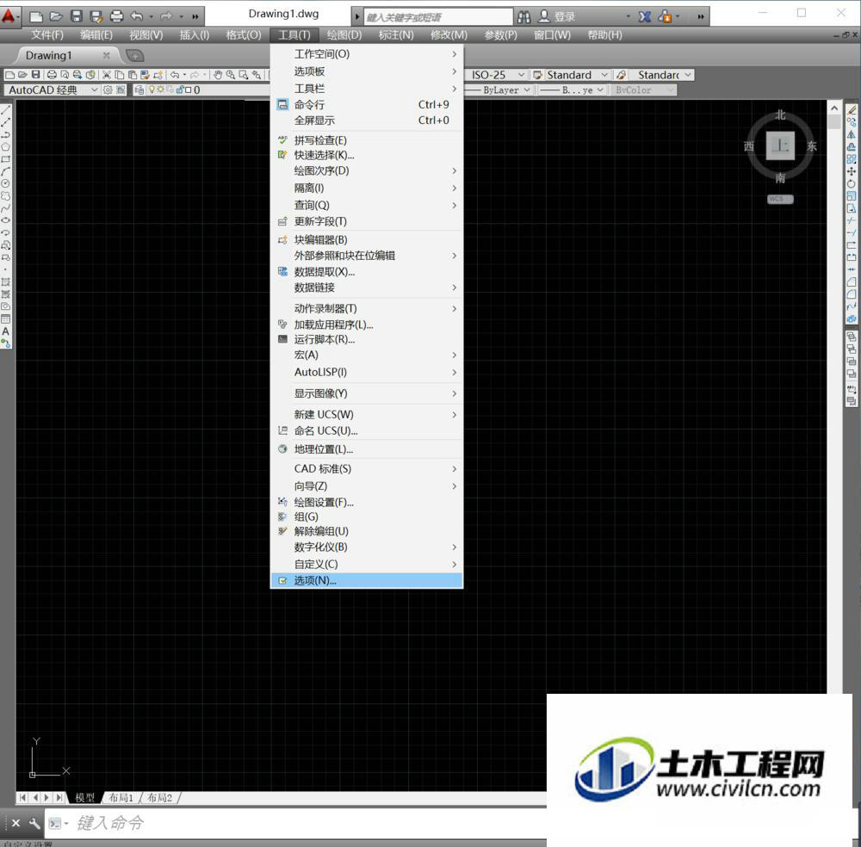Image resolution: width=861 pixels, height=847 pixels.
Task: Click the binoculars search icon
Action: (523, 16)
